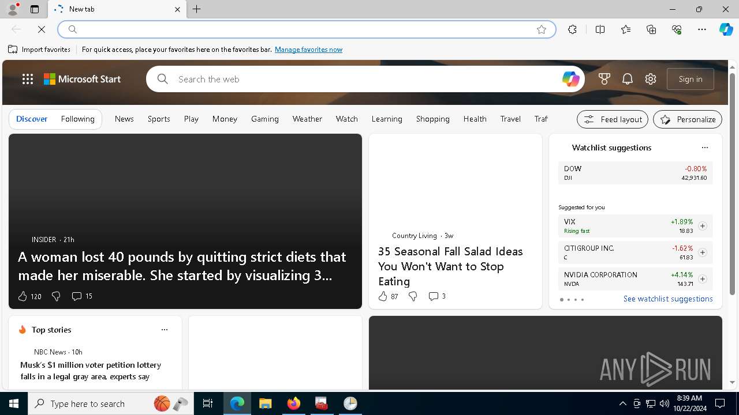Open the Watch category

pos(347,119)
